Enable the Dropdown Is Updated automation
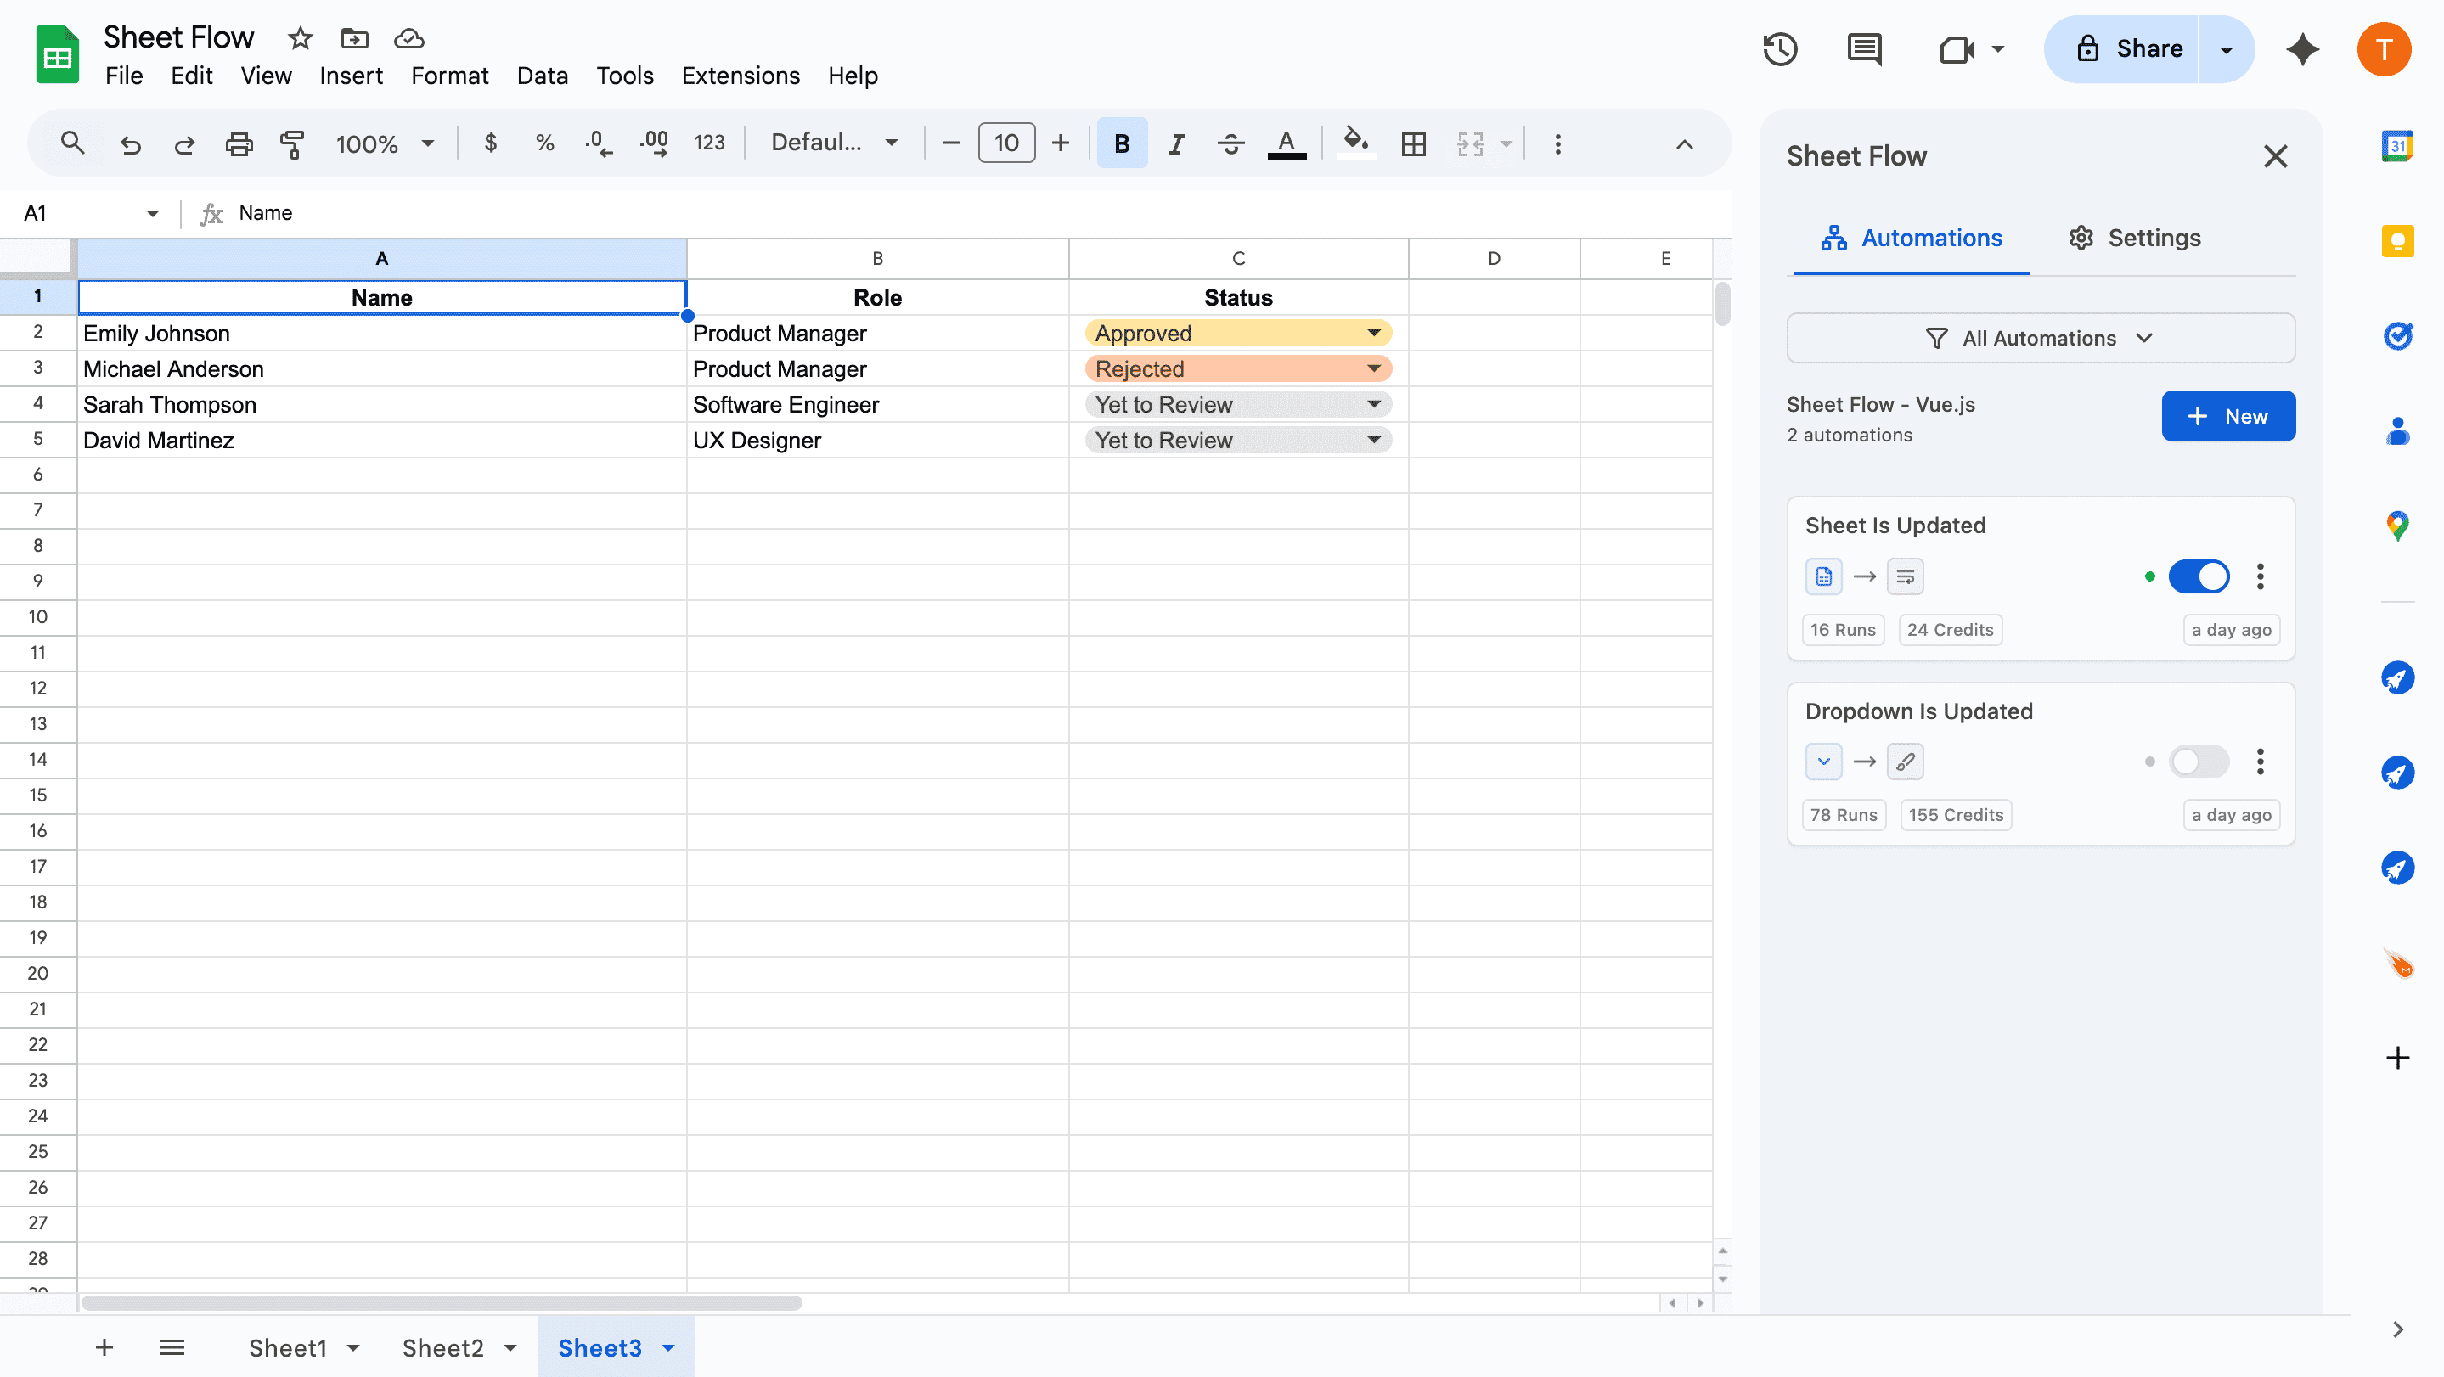Viewport: 2444px width, 1377px height. coord(2199,762)
